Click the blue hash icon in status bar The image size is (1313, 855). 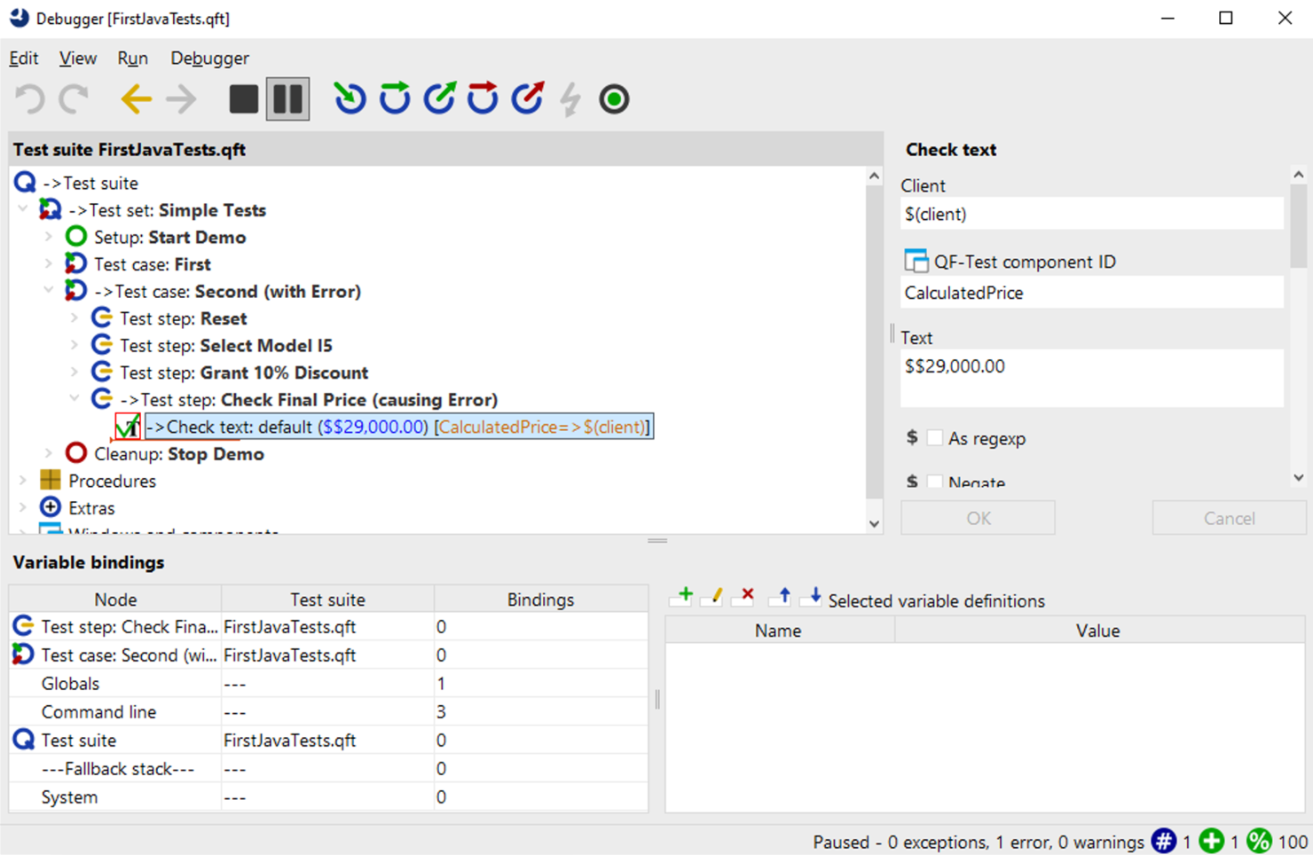[x=1164, y=841]
